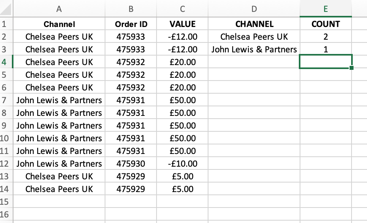Select column D header
Viewport: 367px width, 223px height.
point(254,9)
